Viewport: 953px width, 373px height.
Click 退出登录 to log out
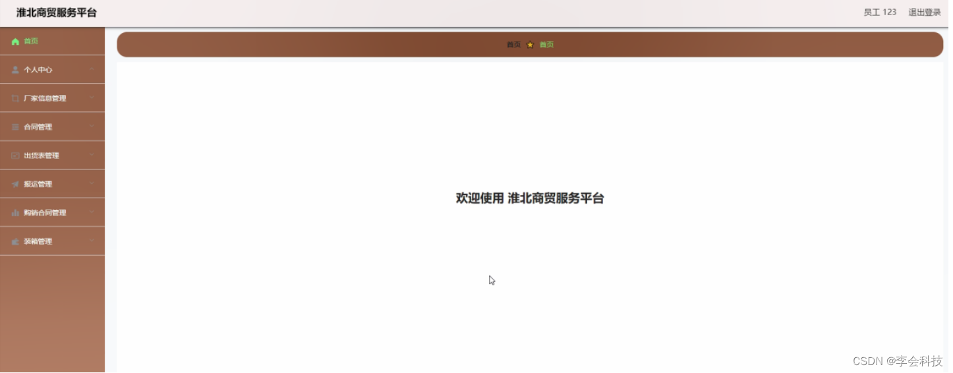(x=925, y=13)
